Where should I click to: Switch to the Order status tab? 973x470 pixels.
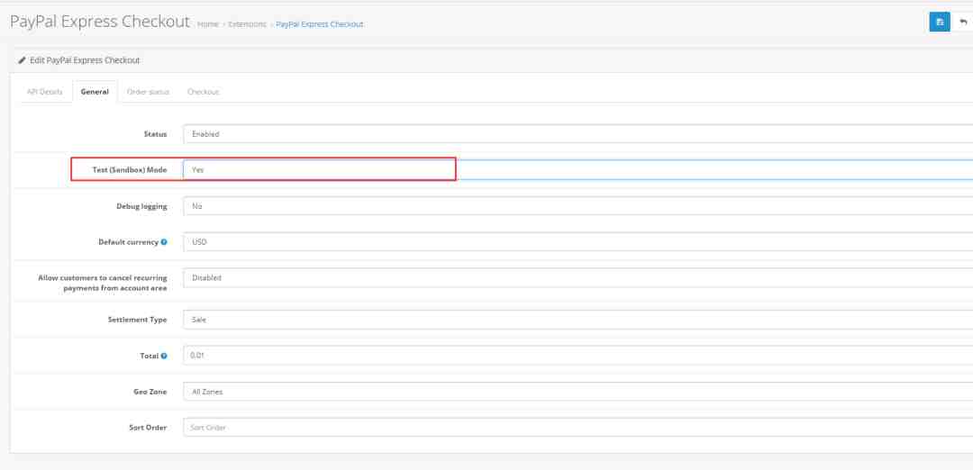coord(148,92)
